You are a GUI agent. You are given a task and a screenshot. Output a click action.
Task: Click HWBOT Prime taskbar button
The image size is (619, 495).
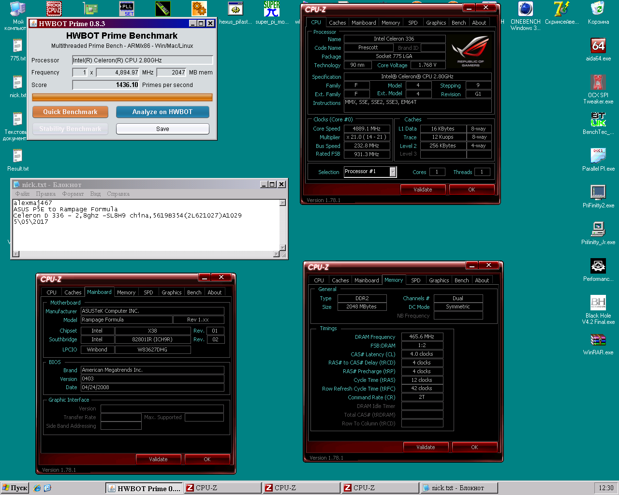[x=144, y=488]
